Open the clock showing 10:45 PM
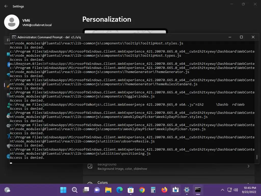 pos(250,188)
